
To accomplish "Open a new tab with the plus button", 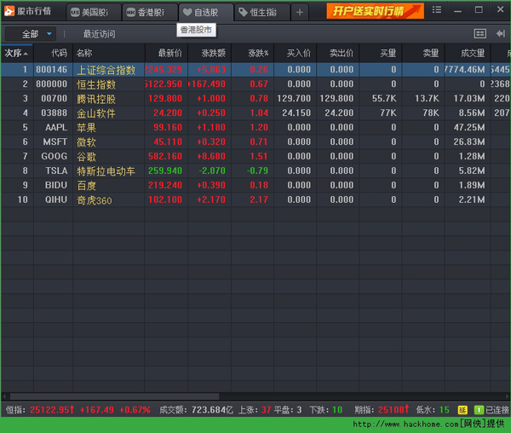I will (x=301, y=13).
